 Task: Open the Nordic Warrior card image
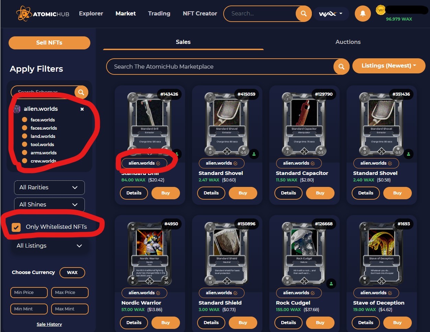(150, 253)
